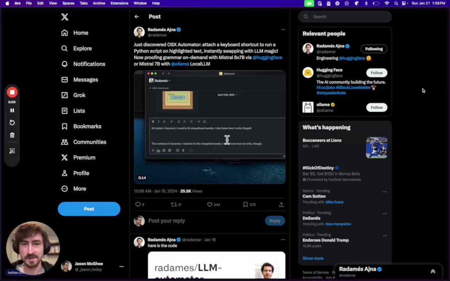Image resolution: width=450 pixels, height=281 pixels.
Task: Click the Reply button
Action: 275,221
